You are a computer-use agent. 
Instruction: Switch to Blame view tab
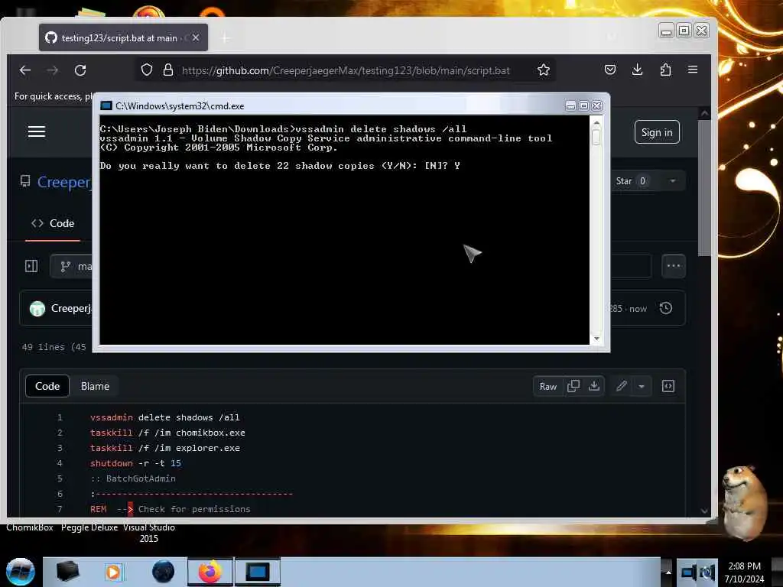(x=95, y=386)
